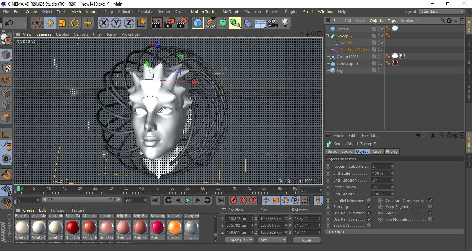Select the Luminar orange material swatch
472x251 pixels.
point(174,228)
